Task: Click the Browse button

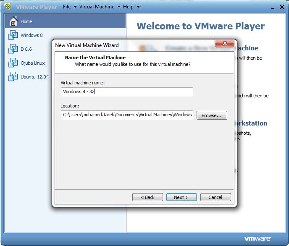Action: pos(212,115)
